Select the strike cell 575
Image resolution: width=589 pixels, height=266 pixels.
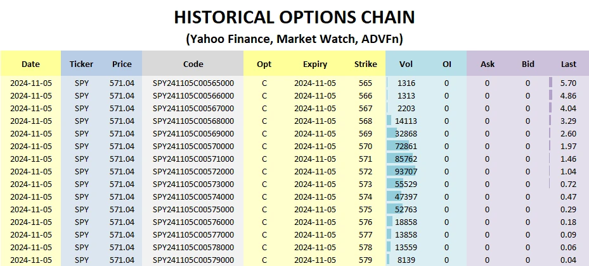pos(366,209)
